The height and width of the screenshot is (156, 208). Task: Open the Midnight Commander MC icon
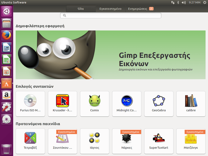pyautogui.click(x=127, y=101)
